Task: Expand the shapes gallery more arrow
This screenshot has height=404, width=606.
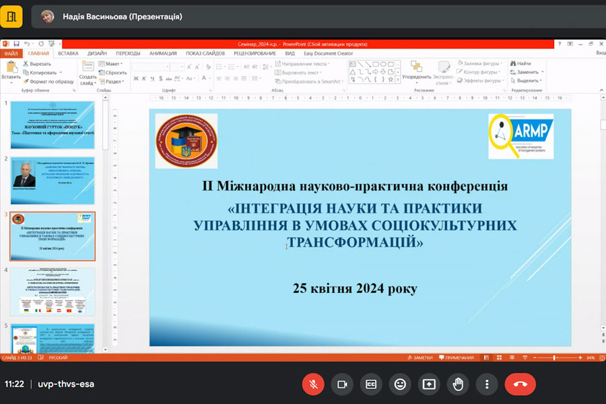Action: point(398,79)
